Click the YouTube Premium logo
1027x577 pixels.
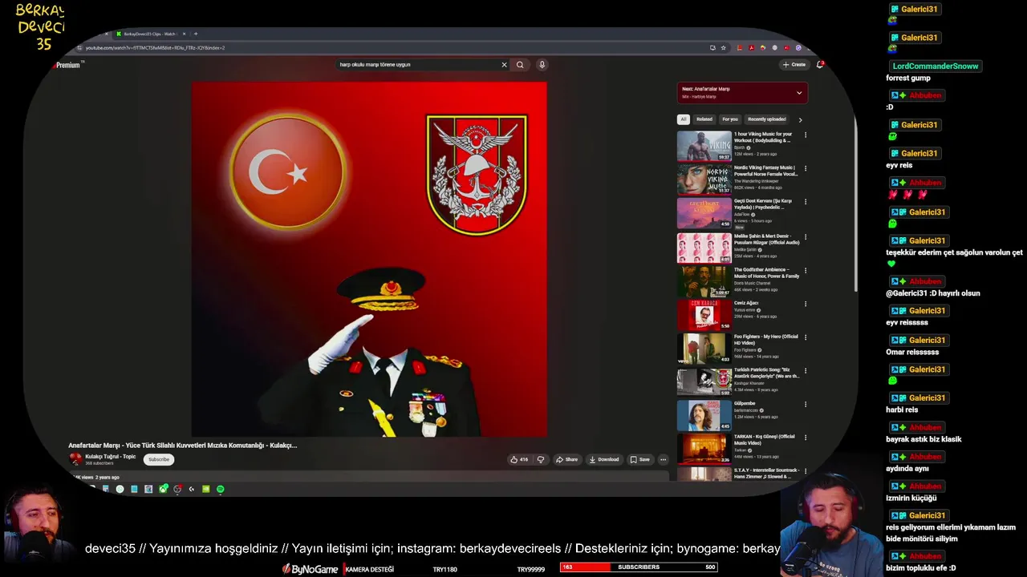point(68,65)
